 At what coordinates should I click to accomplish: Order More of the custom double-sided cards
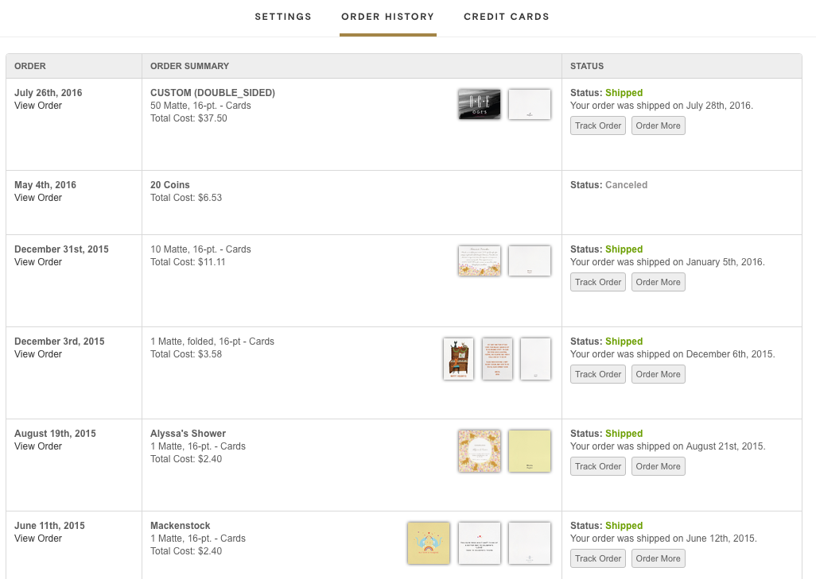(x=658, y=125)
